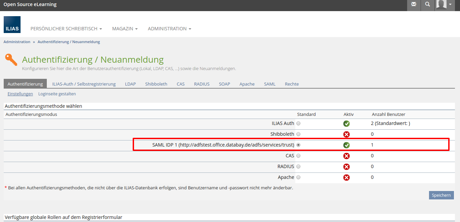This screenshot has height=222, width=460.
Task: Open the Magazin dropdown menu
Action: click(125, 29)
